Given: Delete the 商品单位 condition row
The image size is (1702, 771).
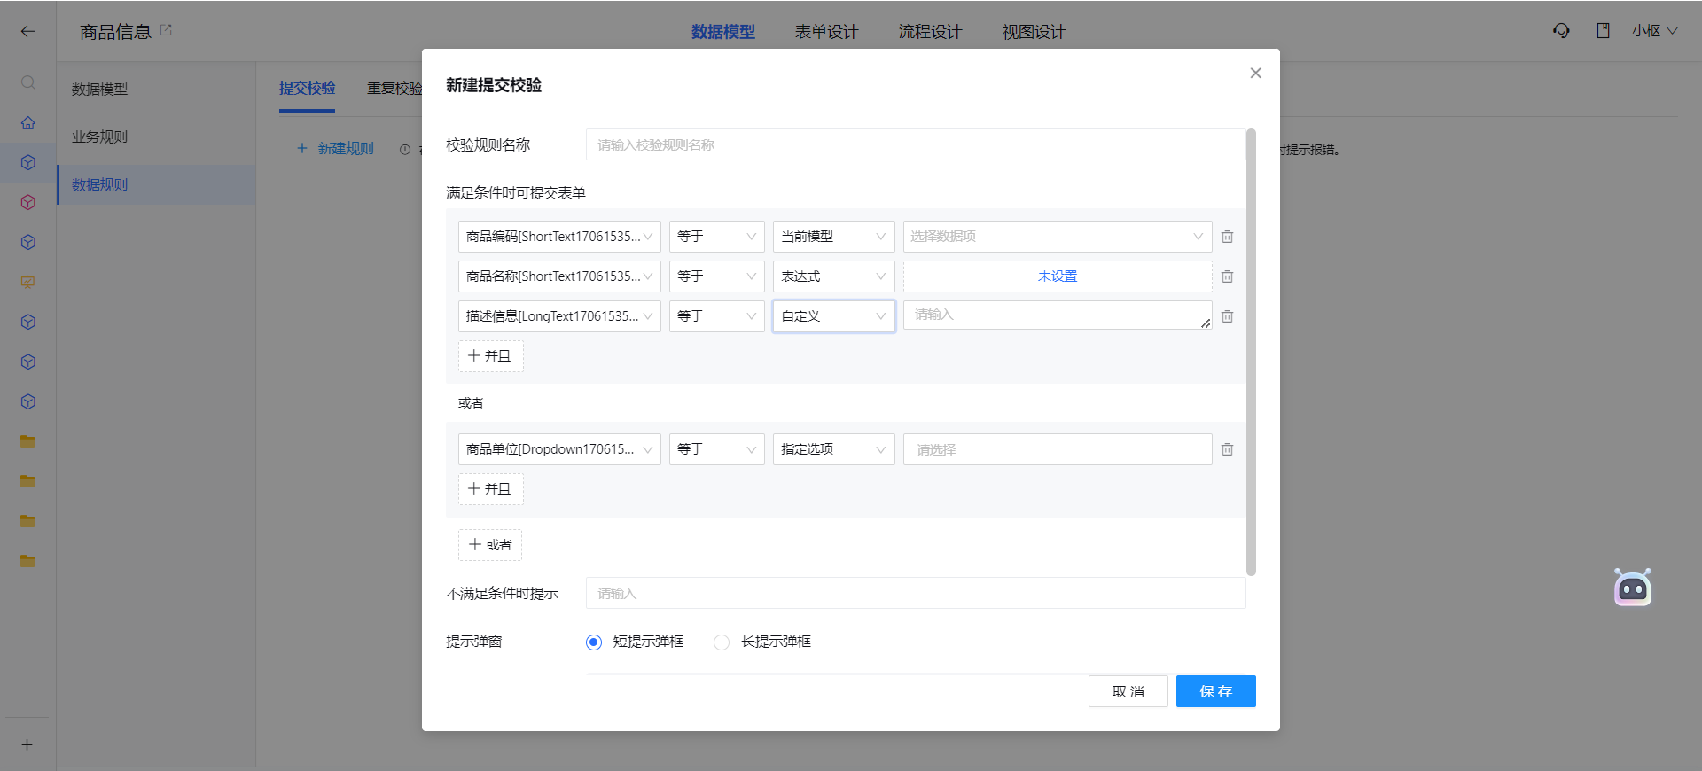Looking at the screenshot, I should (1227, 449).
